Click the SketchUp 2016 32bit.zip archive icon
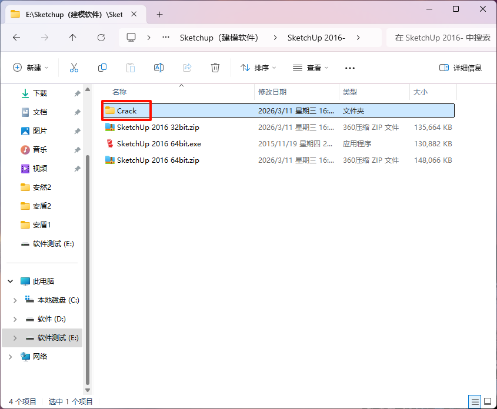Screen dimensions: 497x409 pos(109,128)
